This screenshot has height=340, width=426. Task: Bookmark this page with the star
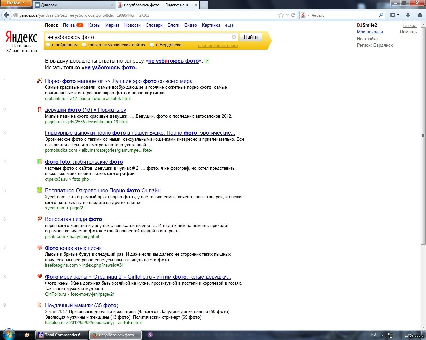click(281, 15)
